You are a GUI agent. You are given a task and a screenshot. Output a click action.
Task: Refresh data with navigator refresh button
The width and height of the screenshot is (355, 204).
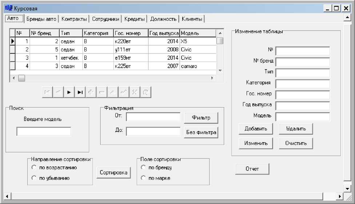(145, 92)
